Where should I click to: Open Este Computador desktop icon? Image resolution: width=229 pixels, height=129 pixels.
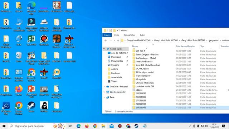point(19,25)
